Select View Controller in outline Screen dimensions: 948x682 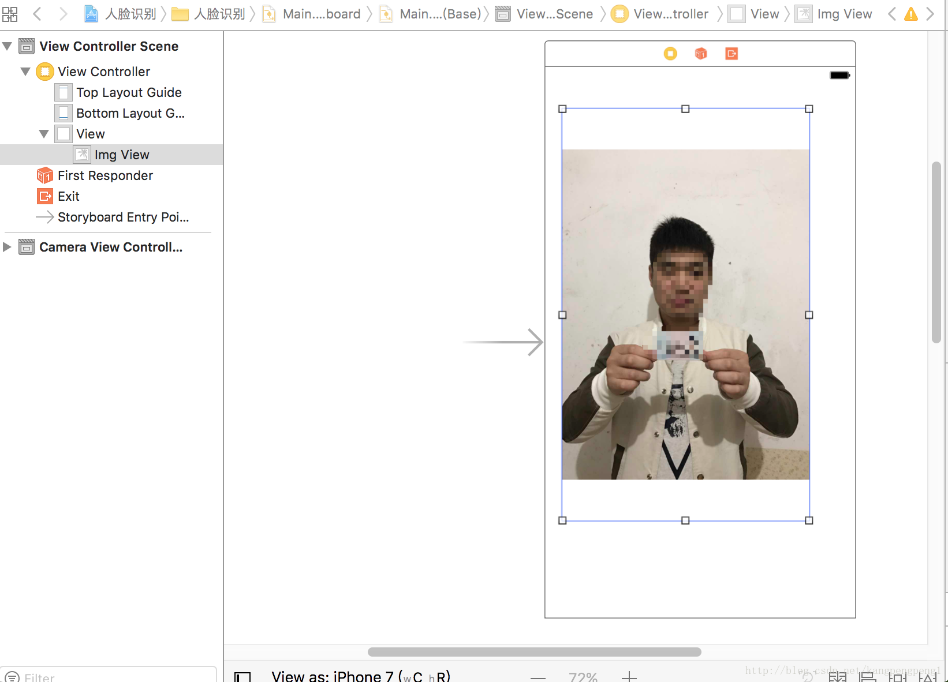point(111,72)
